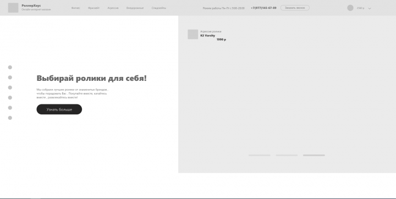Switch to the second slide indicator bar
This screenshot has height=199, width=396.
coord(287,156)
